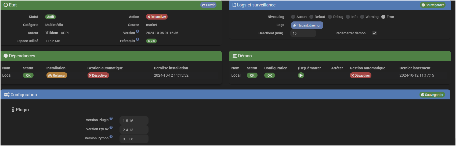Click the Ouvrir button in Etat panel
Screen dimensions: 456x146
click(x=208, y=5)
